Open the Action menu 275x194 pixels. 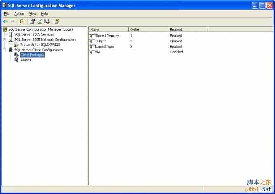[19, 14]
